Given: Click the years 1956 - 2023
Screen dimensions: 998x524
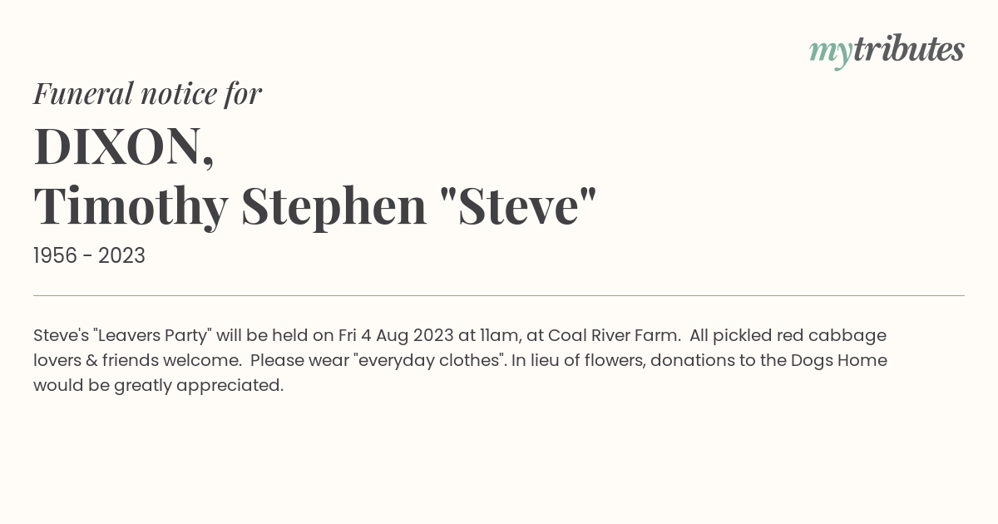Looking at the screenshot, I should click(89, 256).
